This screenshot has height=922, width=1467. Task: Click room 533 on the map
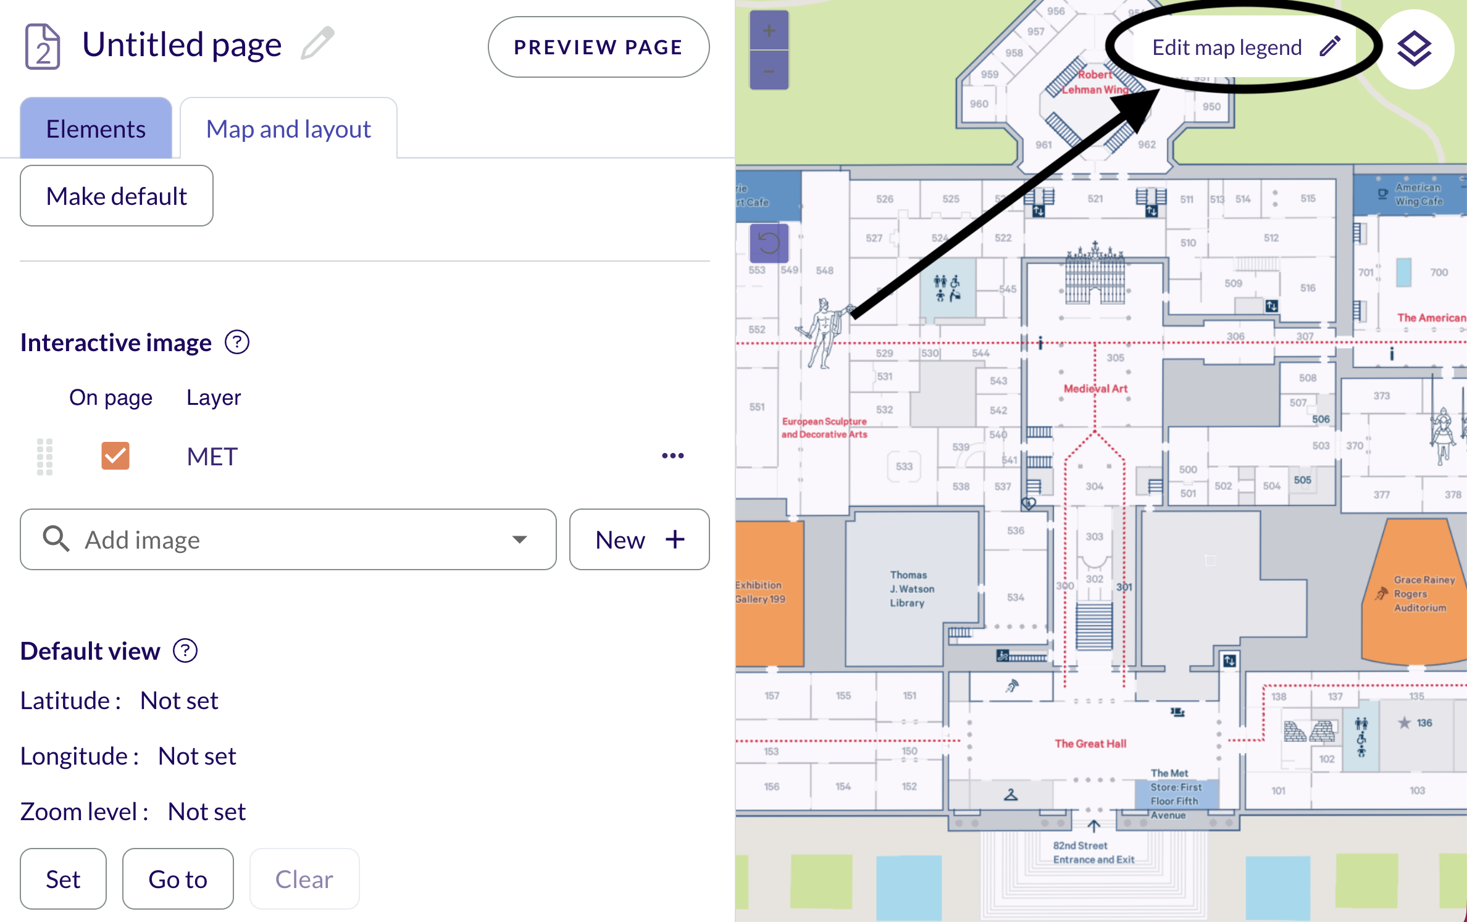pyautogui.click(x=905, y=466)
